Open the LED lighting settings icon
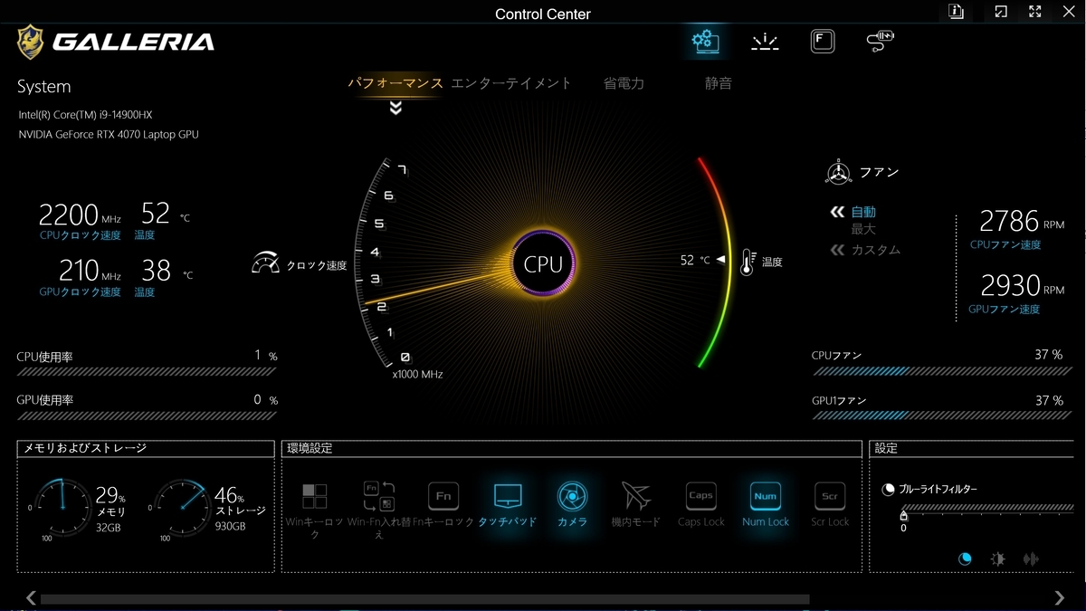 pos(765,42)
